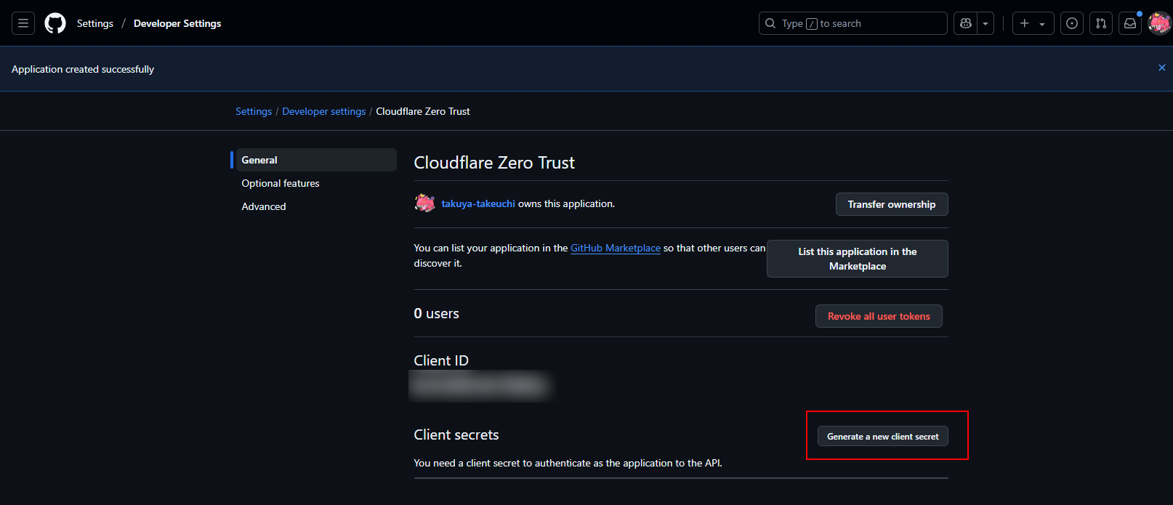Image resolution: width=1173 pixels, height=505 pixels.
Task: Open the Pull requests icon in header
Action: 1101,23
